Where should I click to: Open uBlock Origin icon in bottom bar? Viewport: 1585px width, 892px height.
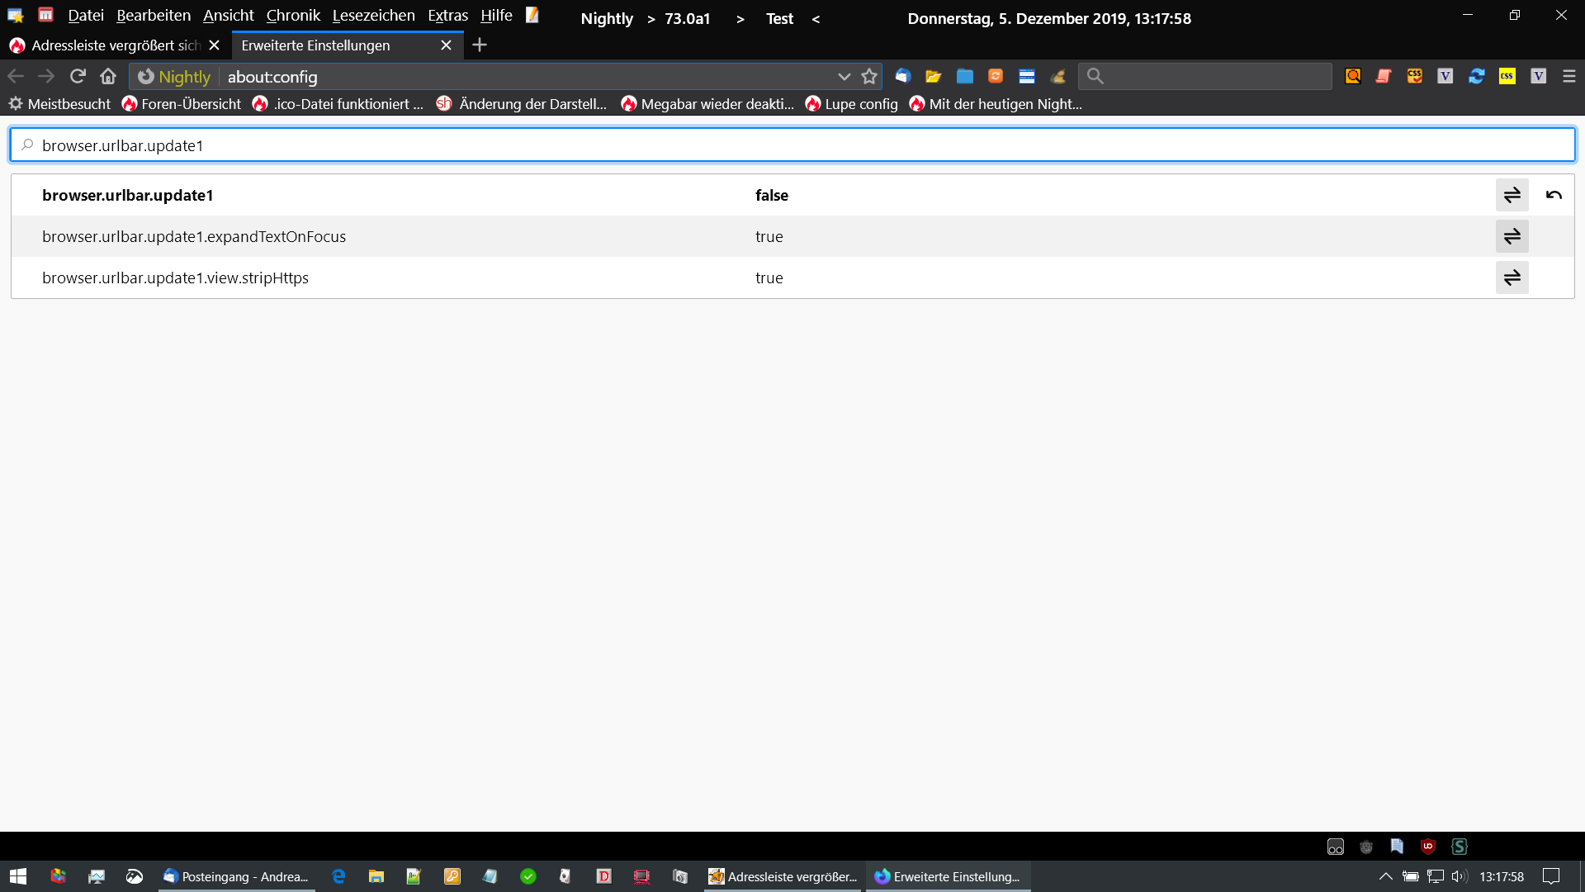coord(1428,846)
